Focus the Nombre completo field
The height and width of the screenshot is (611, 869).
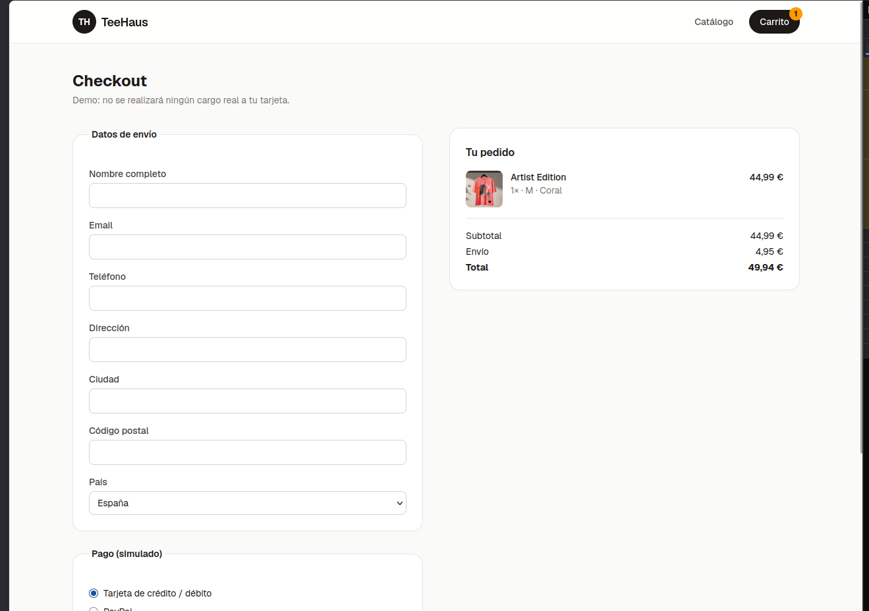coord(248,196)
